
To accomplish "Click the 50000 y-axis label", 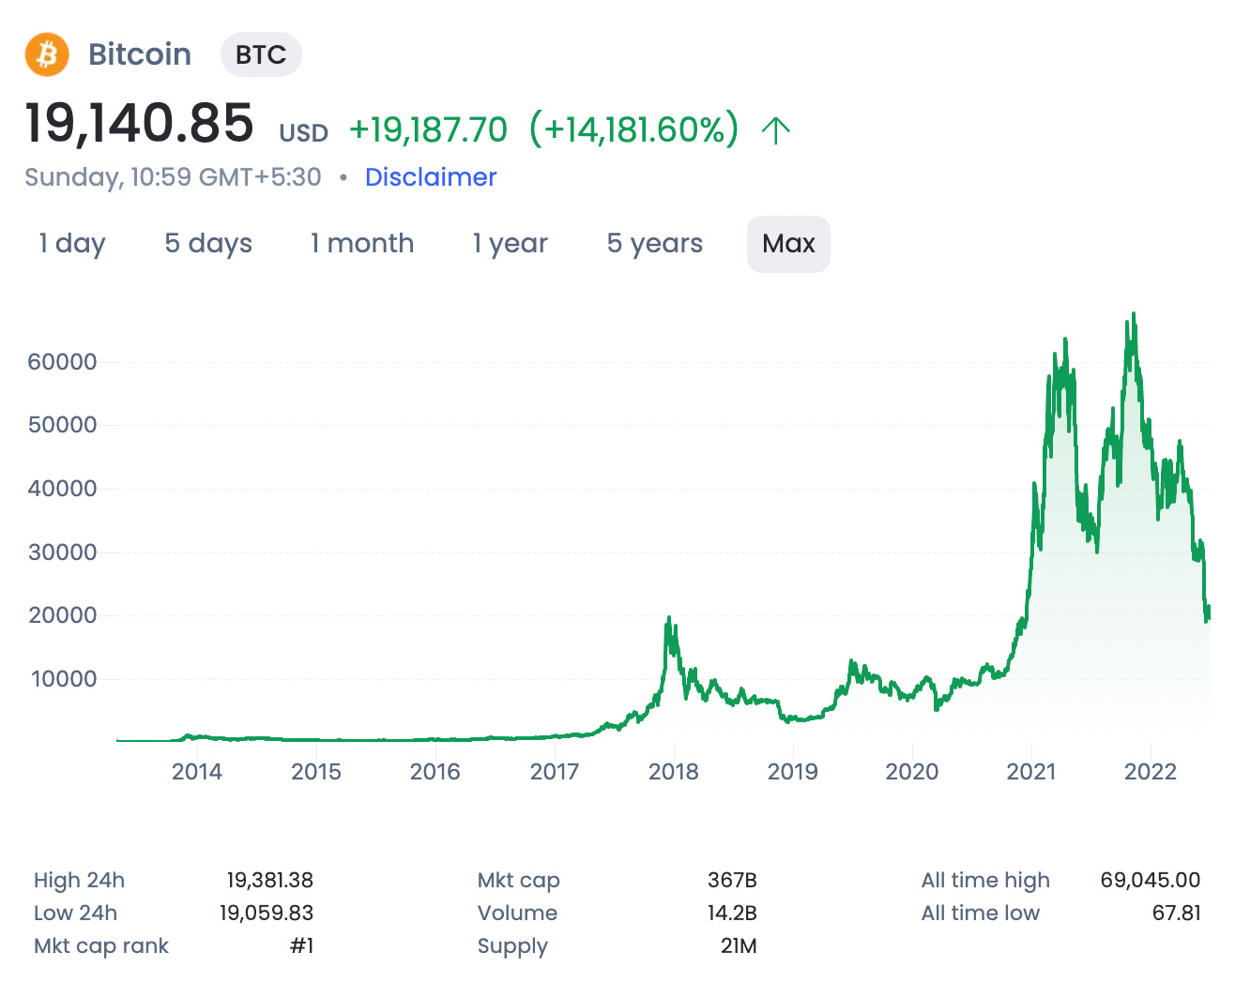I will tap(62, 425).
